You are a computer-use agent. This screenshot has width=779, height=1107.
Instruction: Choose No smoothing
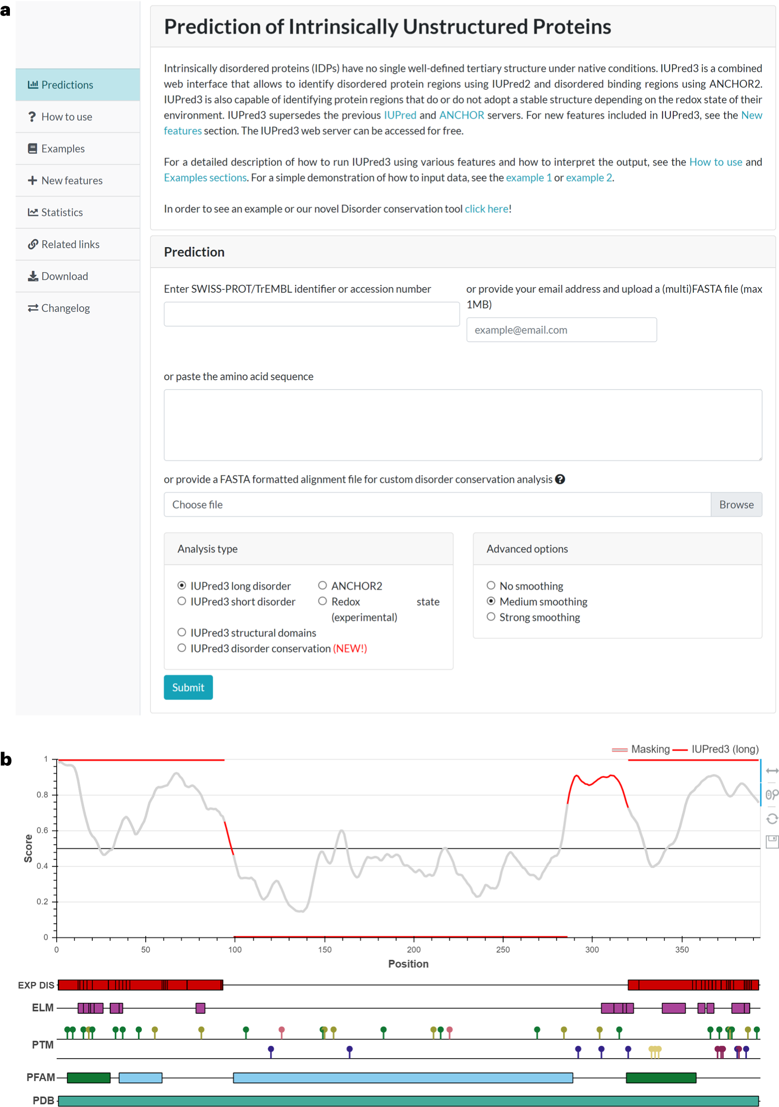coord(491,585)
